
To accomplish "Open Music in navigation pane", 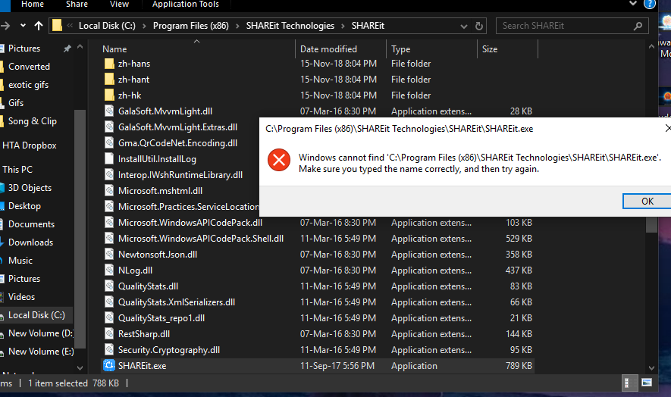I will (x=20, y=261).
